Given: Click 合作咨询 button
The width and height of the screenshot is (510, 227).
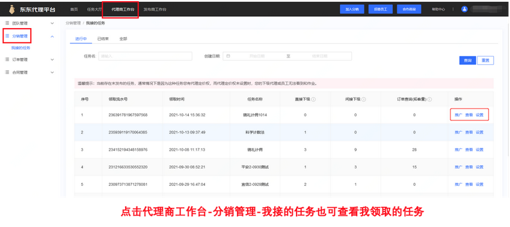Looking at the screenshot, I should tap(409, 10).
